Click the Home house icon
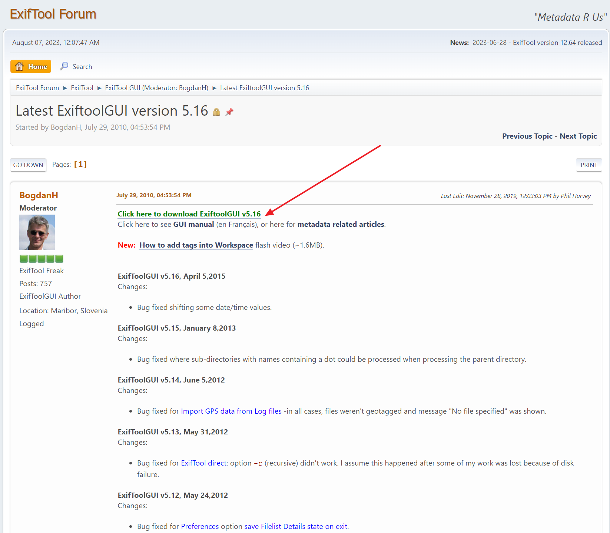 point(19,66)
